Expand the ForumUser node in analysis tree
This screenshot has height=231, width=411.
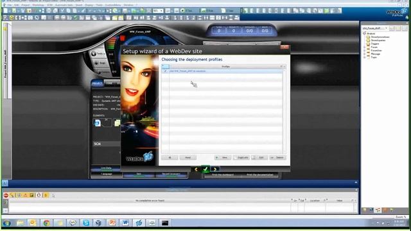pyautogui.click(x=364, y=51)
